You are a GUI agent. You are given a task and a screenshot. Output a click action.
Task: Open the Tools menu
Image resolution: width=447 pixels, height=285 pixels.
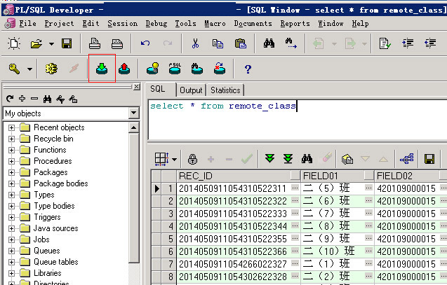point(185,24)
